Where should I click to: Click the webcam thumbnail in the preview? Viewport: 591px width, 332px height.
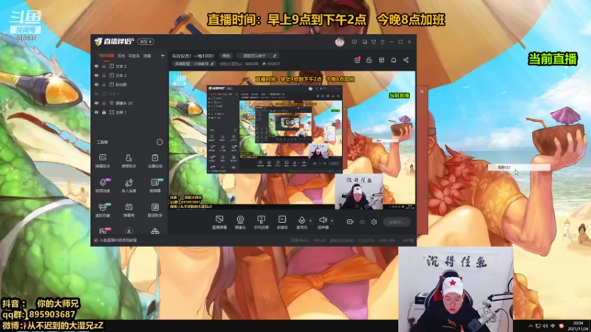tap(358, 192)
